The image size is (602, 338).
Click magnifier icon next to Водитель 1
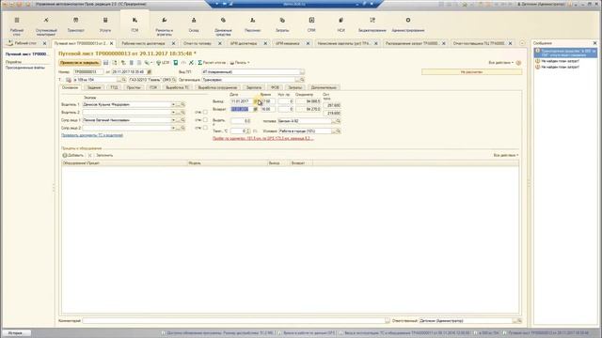(182, 104)
